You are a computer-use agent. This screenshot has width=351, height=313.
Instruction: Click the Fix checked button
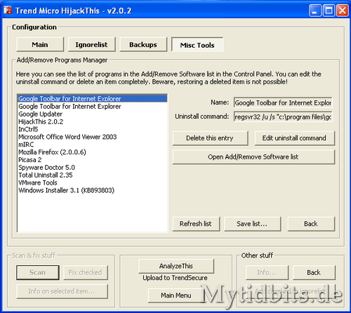tap(86, 272)
